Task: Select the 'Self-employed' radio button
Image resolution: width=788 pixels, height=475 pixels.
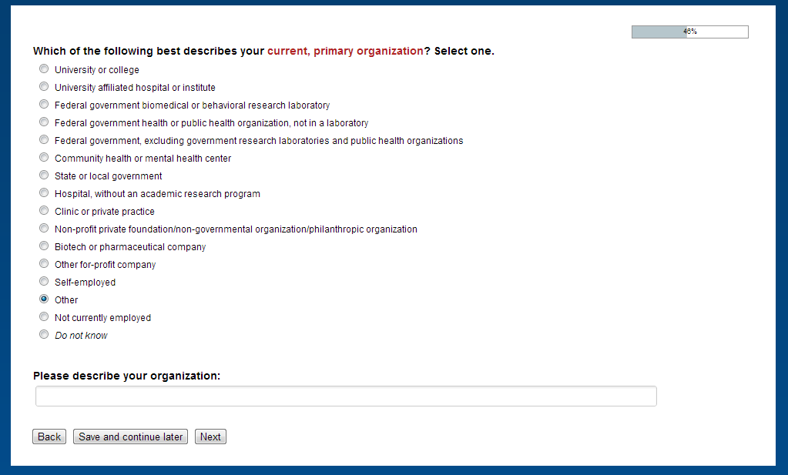Action: [x=44, y=282]
